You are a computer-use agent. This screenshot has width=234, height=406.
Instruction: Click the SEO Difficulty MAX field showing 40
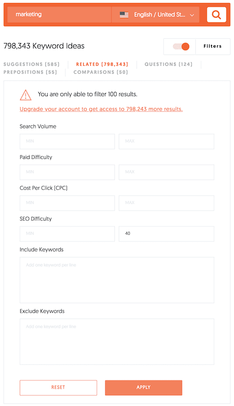(x=167, y=234)
